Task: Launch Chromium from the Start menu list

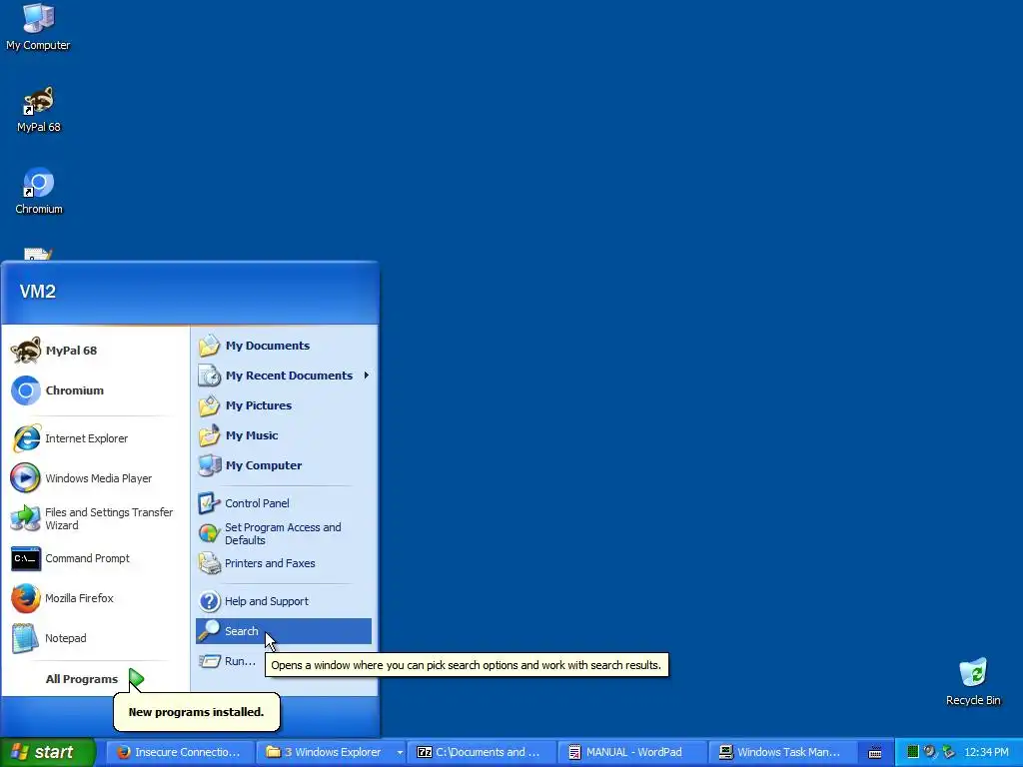Action: point(95,390)
